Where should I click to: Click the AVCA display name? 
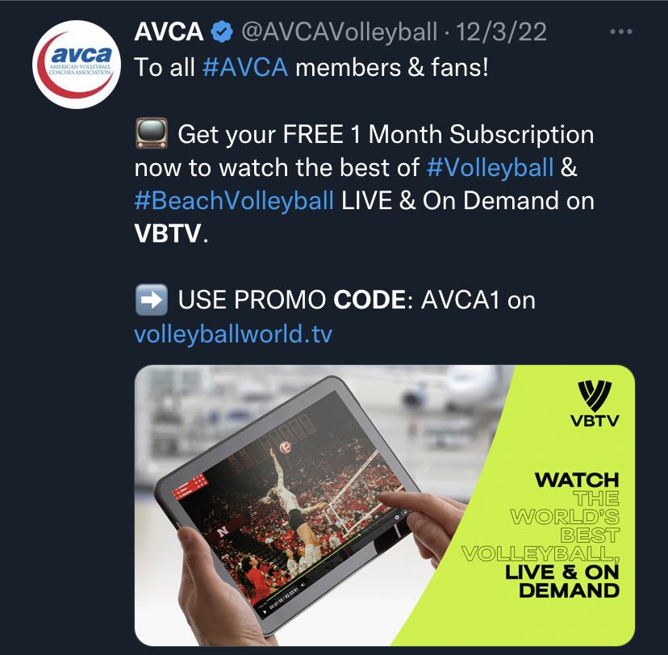coord(169,31)
